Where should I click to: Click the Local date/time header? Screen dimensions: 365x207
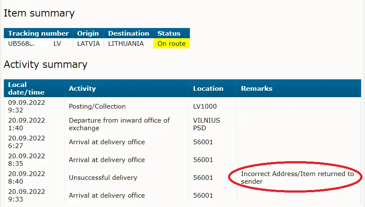(x=26, y=89)
